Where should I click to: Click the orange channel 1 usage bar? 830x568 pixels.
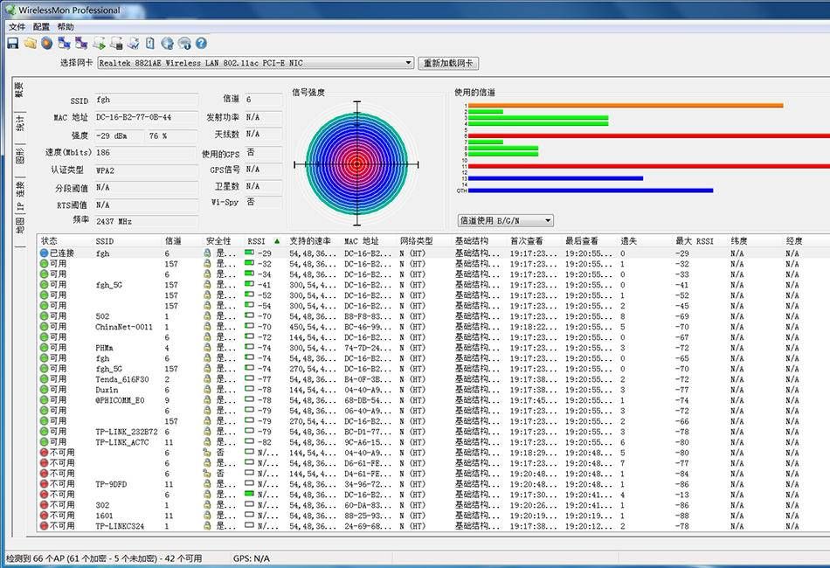pyautogui.click(x=625, y=105)
